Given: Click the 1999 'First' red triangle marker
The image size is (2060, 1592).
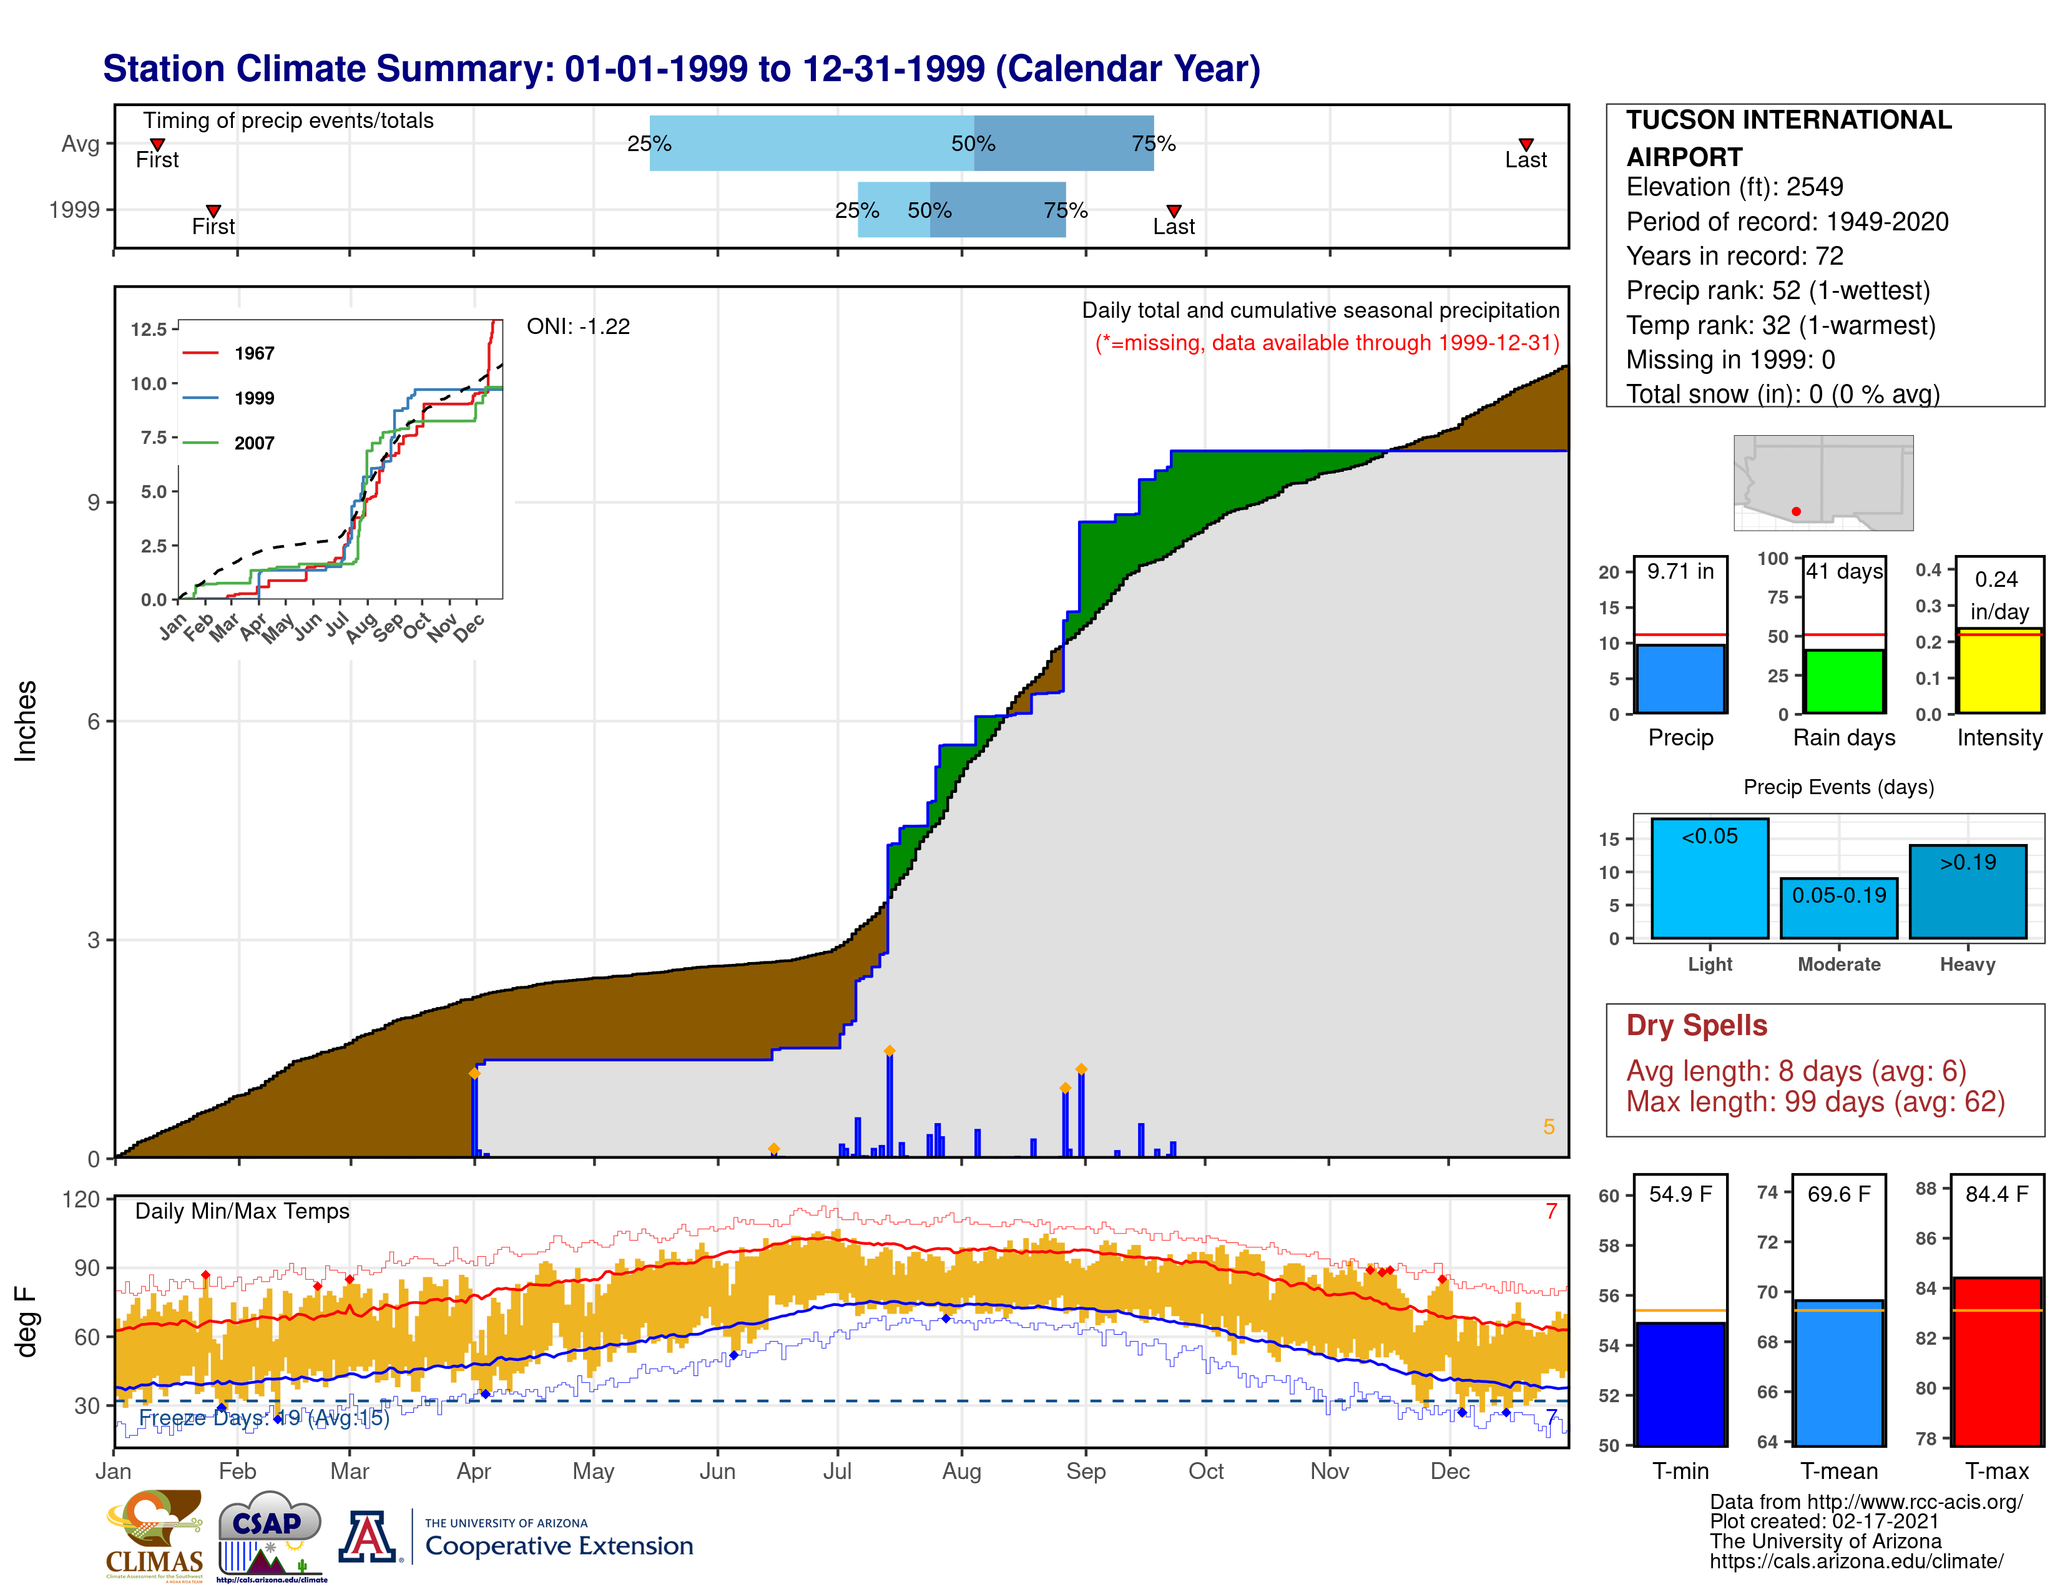Looking at the screenshot, I should tap(213, 210).
